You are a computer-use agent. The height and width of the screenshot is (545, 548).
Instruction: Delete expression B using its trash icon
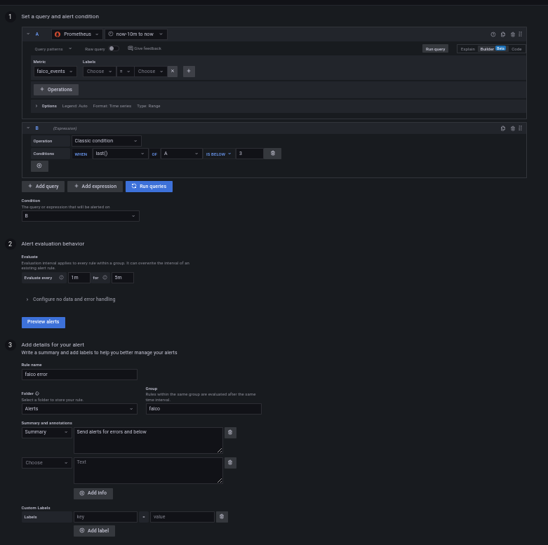[512, 128]
